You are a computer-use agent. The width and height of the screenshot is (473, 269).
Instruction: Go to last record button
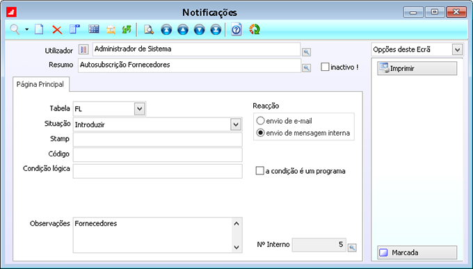coord(216,30)
